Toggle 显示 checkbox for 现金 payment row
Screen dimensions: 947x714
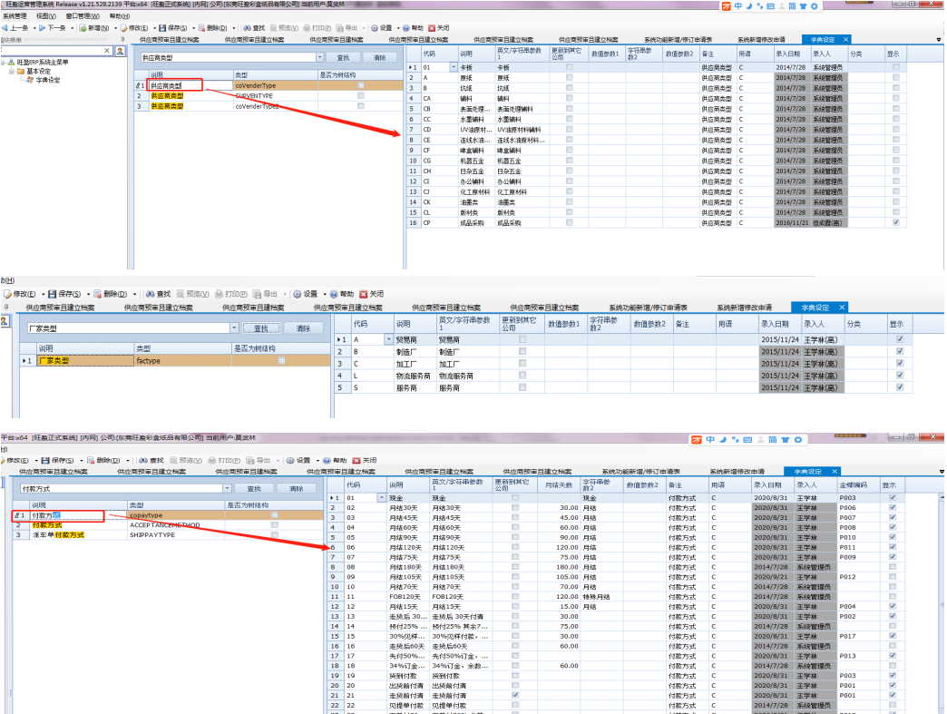[893, 498]
